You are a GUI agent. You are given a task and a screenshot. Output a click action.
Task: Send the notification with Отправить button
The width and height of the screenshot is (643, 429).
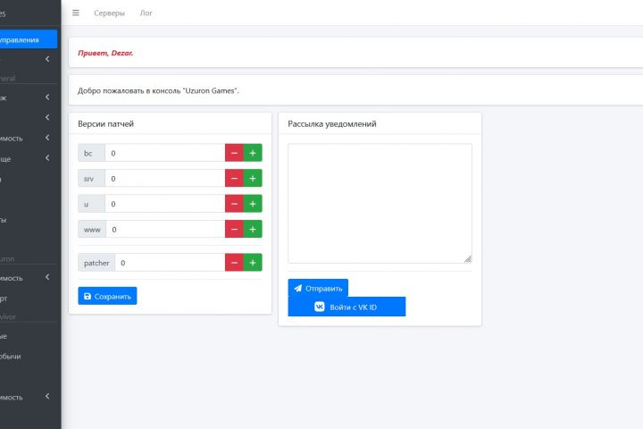pos(318,289)
